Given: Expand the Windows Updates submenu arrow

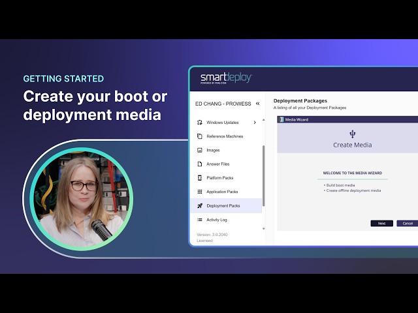Looking at the screenshot, I should pyautogui.click(x=255, y=123).
